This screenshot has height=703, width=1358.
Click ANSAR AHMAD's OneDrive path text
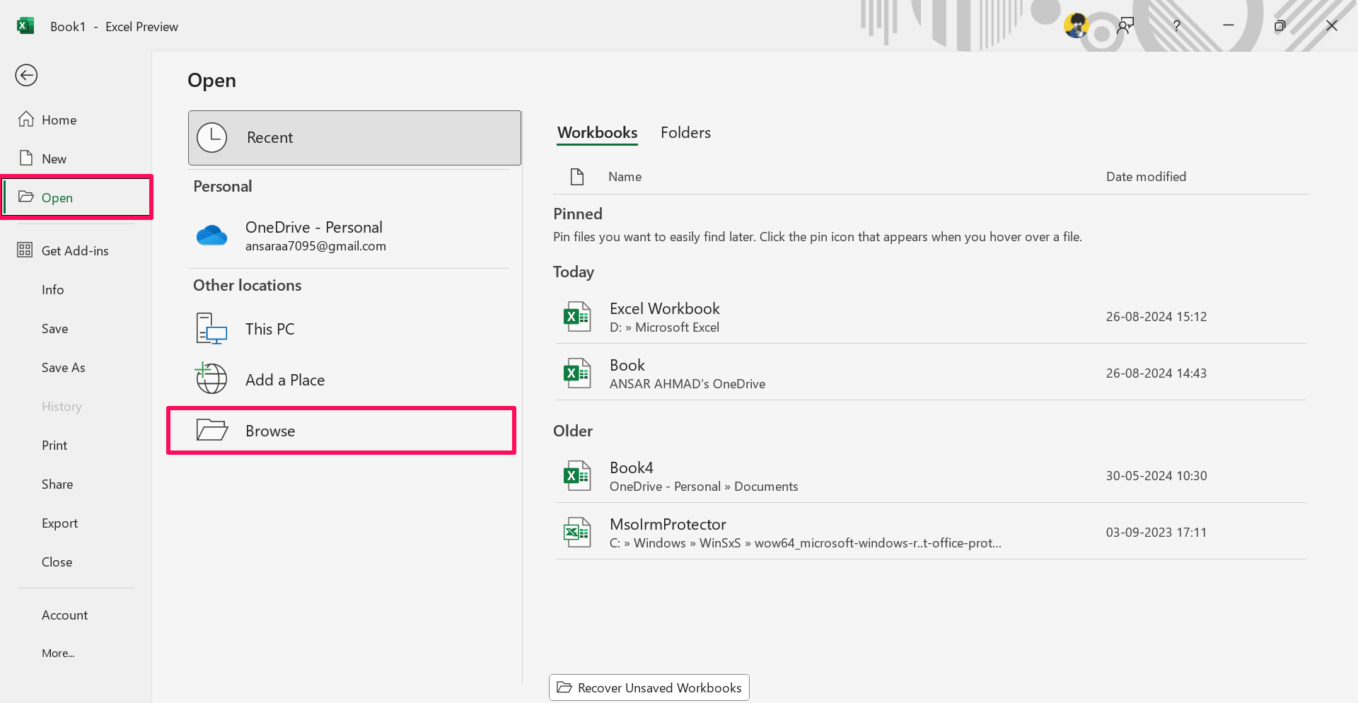tap(687, 384)
